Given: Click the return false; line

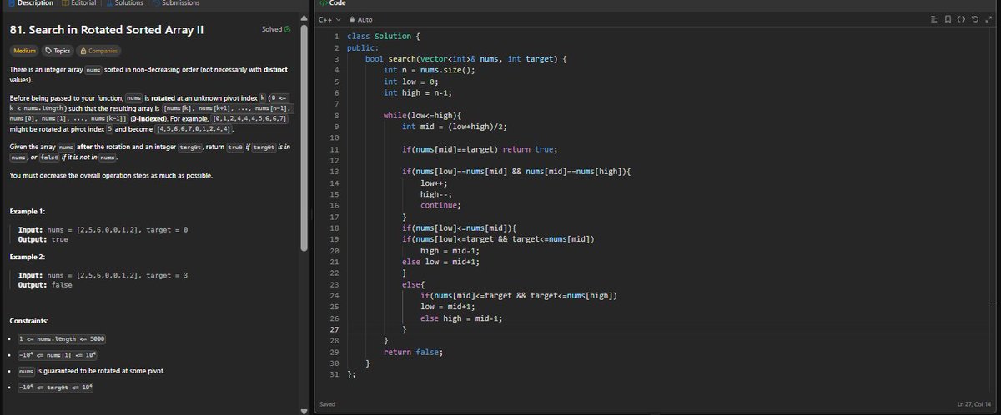Looking at the screenshot, I should [x=413, y=352].
